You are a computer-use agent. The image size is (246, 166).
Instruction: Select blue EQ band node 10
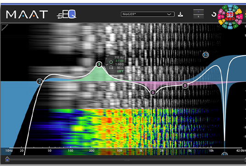[206, 55]
